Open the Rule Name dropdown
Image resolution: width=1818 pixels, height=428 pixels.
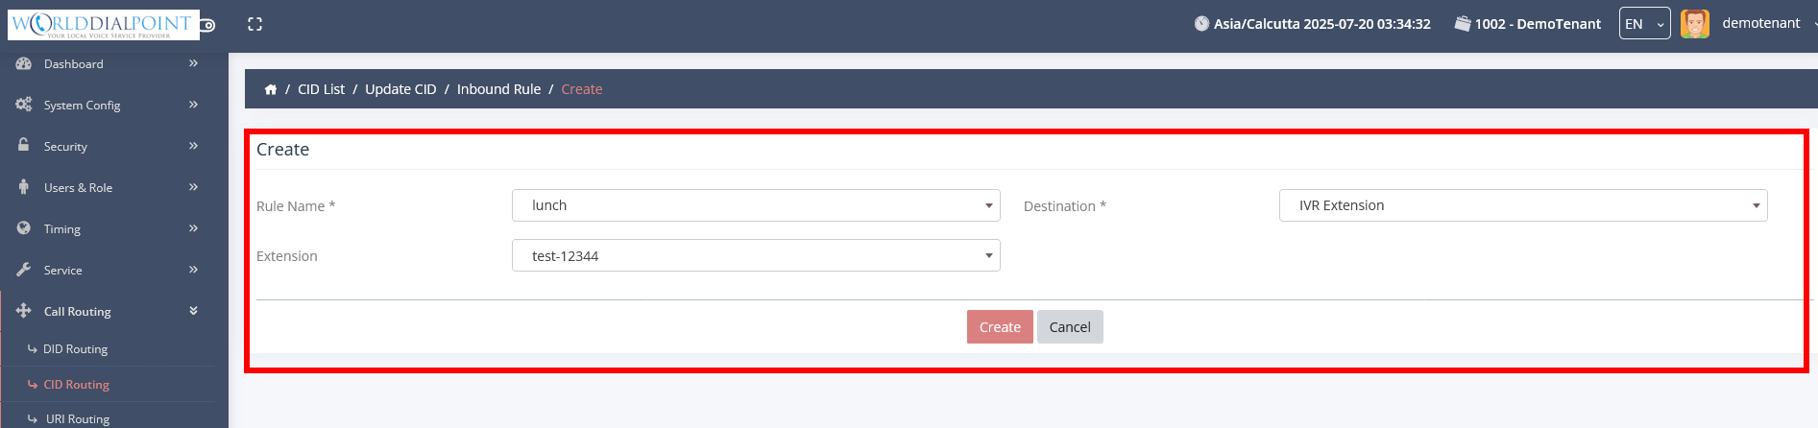coord(756,205)
